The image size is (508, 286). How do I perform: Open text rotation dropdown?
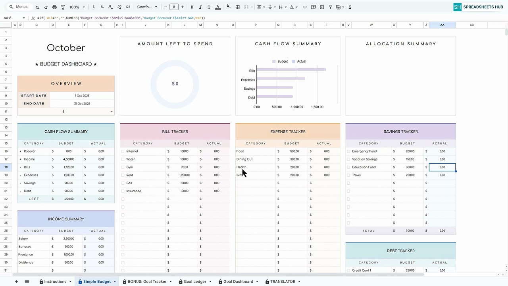[293, 7]
